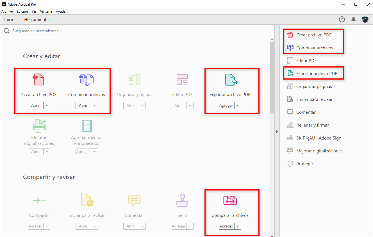373x237 pixels.
Task: Choose the Mejorar digitalizaciones scanner icon in the tools grid
Action: 39,126
